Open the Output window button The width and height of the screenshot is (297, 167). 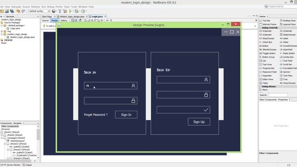click(x=27, y=165)
